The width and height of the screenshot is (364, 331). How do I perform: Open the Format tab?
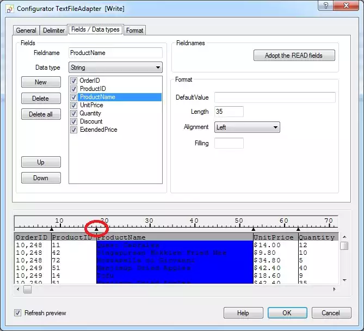pos(134,30)
